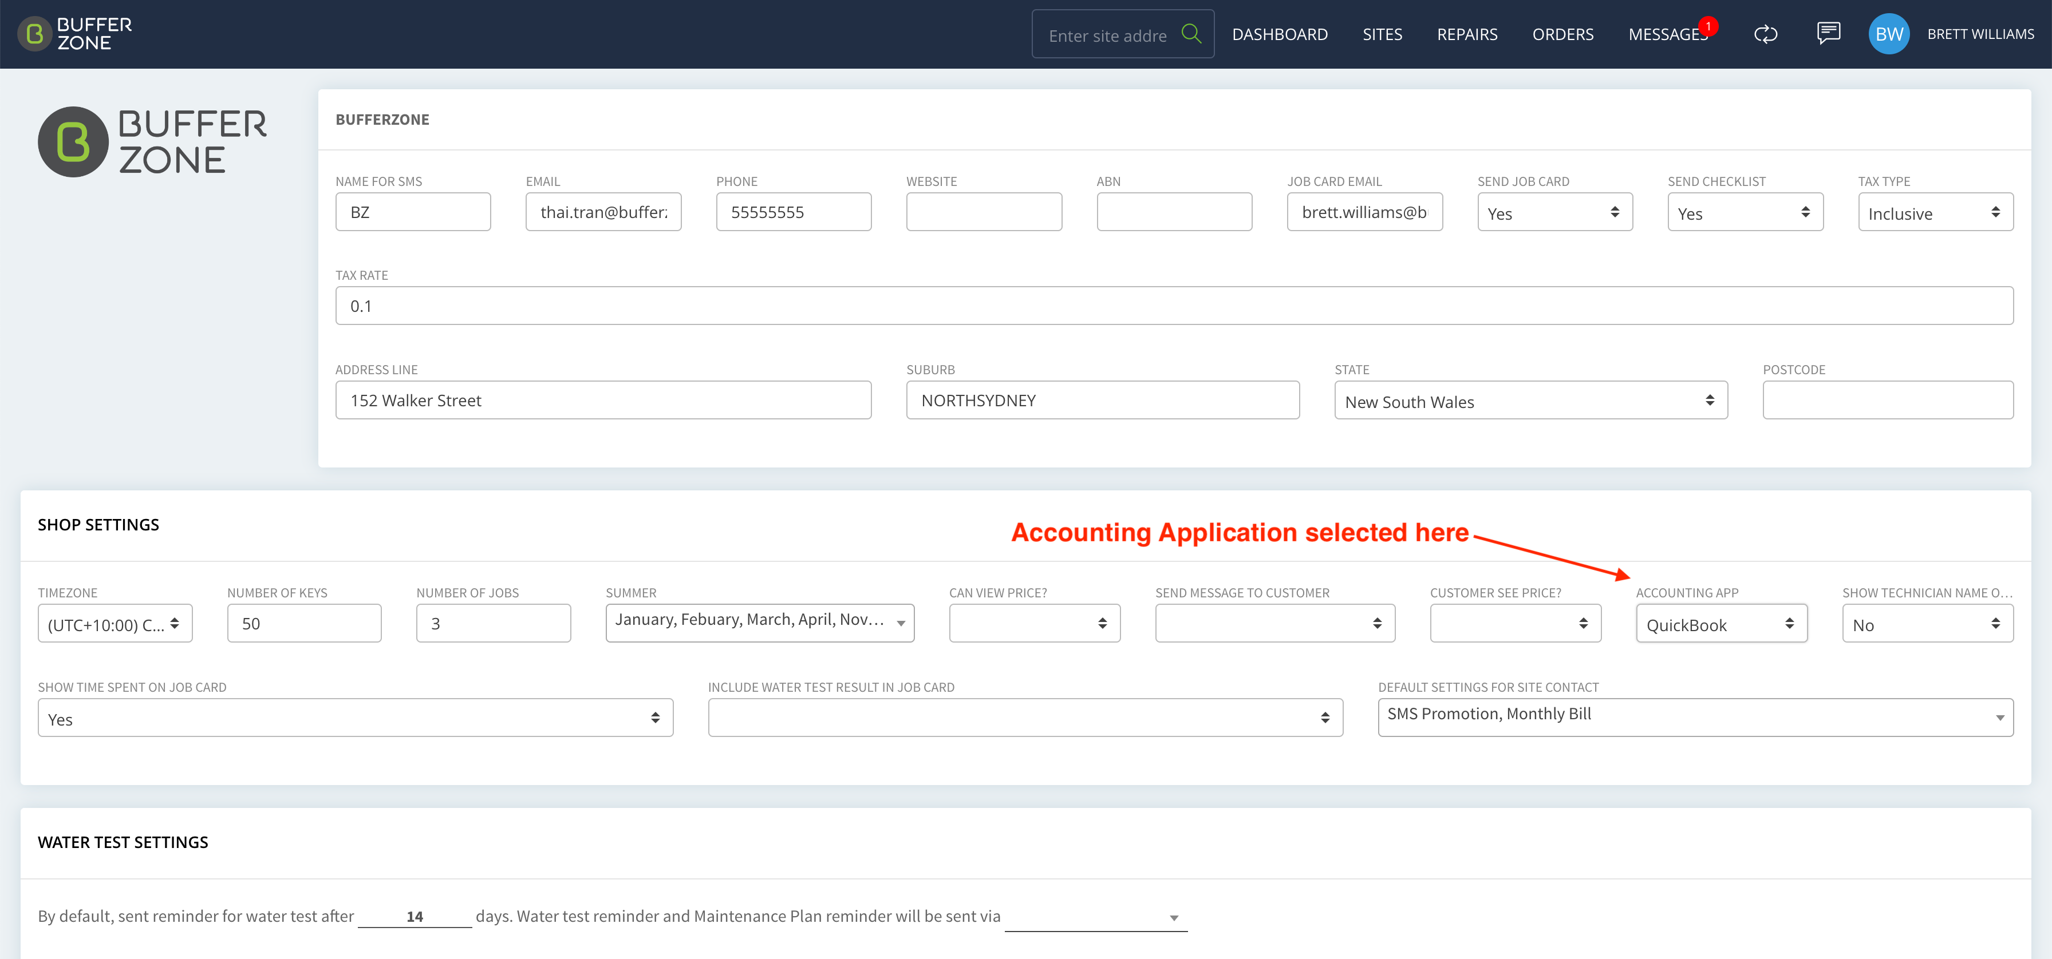This screenshot has width=2052, height=959.
Task: Click the Name for SMS field
Action: point(413,212)
